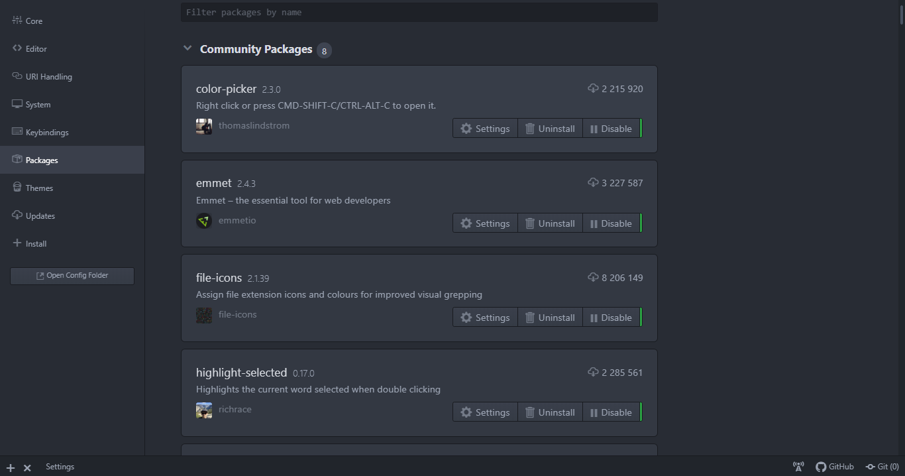Focus the Filter packages by name field
This screenshot has height=476, width=905.
pyautogui.click(x=419, y=12)
